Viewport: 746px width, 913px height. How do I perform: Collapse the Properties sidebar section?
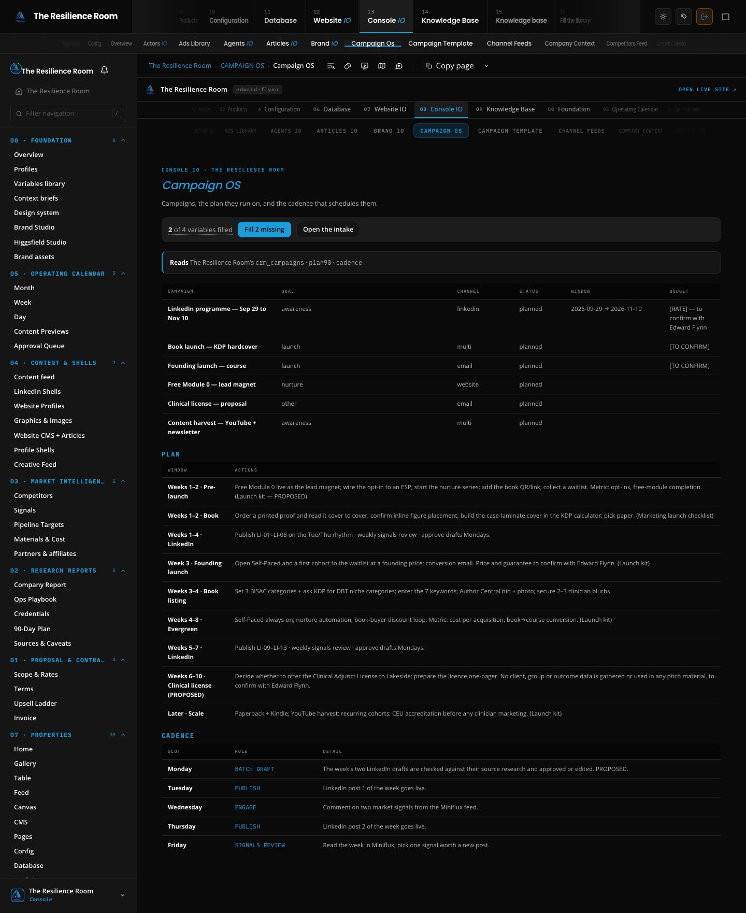pyautogui.click(x=123, y=735)
